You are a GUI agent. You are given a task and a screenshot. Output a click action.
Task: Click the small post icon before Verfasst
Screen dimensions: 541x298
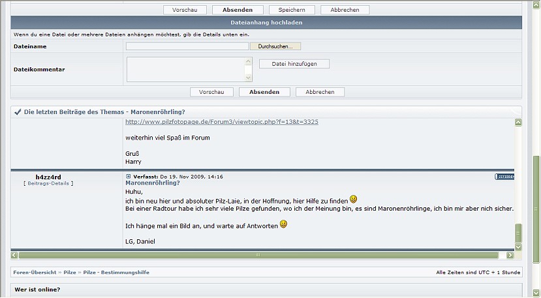click(129, 176)
